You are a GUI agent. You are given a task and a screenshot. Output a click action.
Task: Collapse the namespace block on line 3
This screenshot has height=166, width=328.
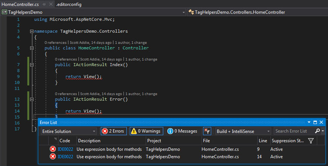(31, 31)
